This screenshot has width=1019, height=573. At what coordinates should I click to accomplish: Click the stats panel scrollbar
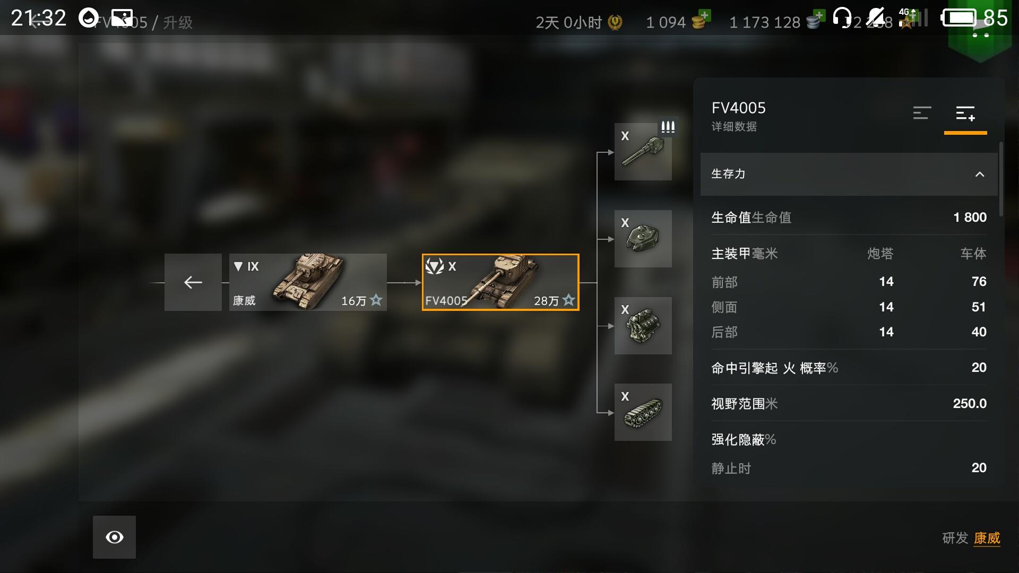point(1001,179)
